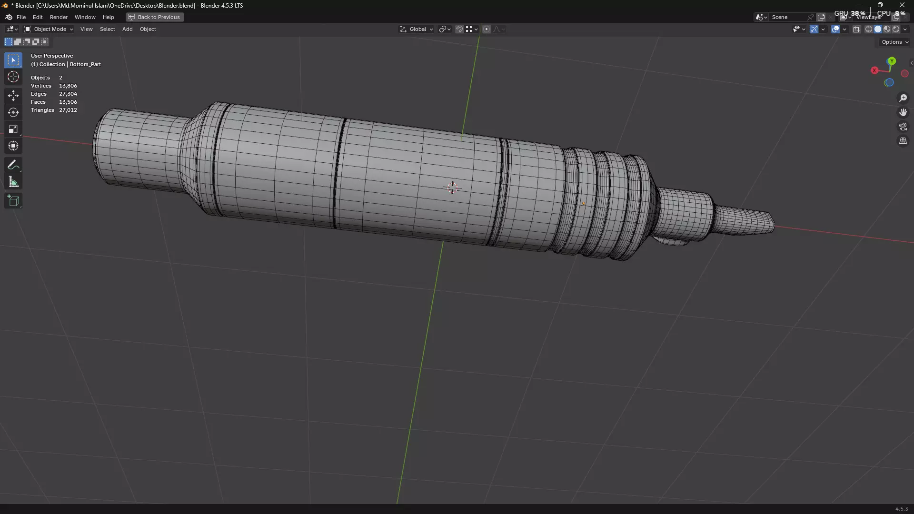
Task: Click the 3D cursor in viewport
Action: pos(452,188)
